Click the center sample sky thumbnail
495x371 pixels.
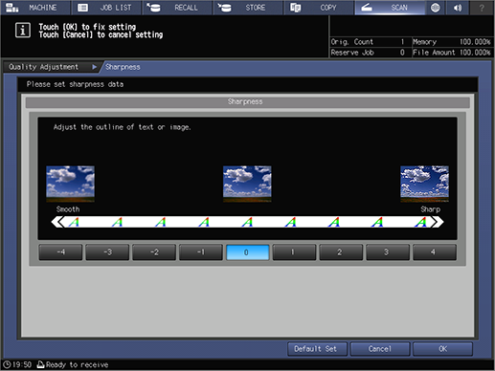247,184
